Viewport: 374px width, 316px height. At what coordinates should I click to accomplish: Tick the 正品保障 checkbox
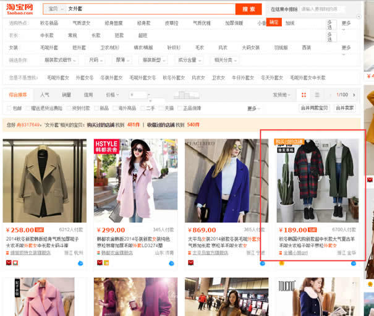pos(180,108)
